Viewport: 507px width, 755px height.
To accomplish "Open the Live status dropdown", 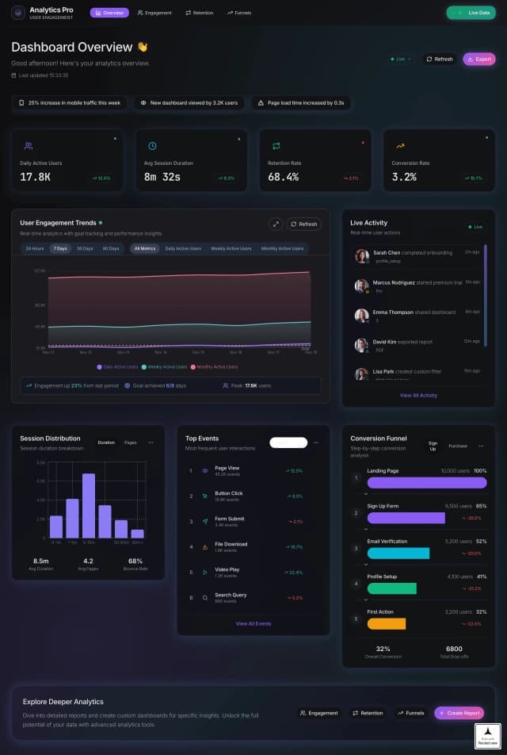I will 400,59.
